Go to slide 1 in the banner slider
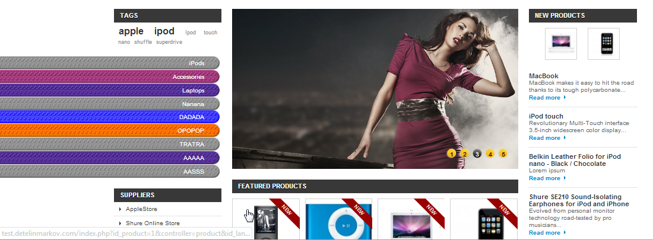The width and height of the screenshot is (653, 240). coord(451,154)
